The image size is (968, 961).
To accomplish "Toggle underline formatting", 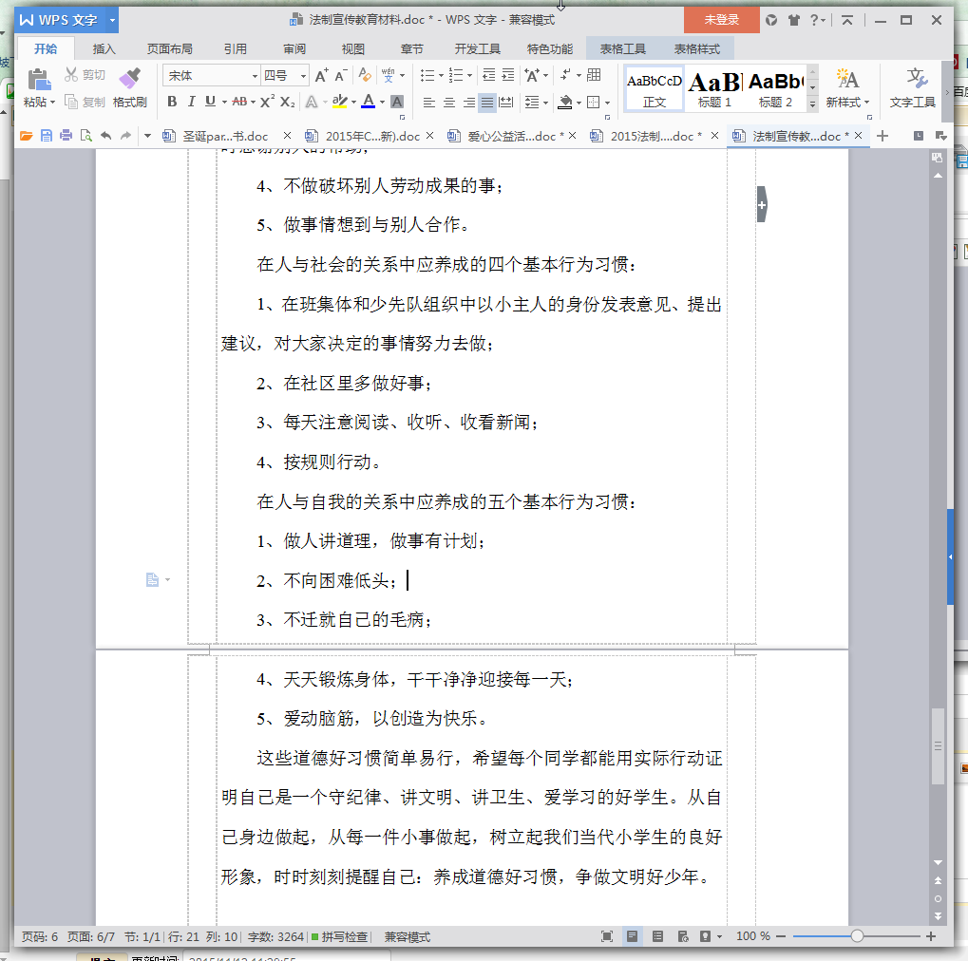I will tap(211, 102).
